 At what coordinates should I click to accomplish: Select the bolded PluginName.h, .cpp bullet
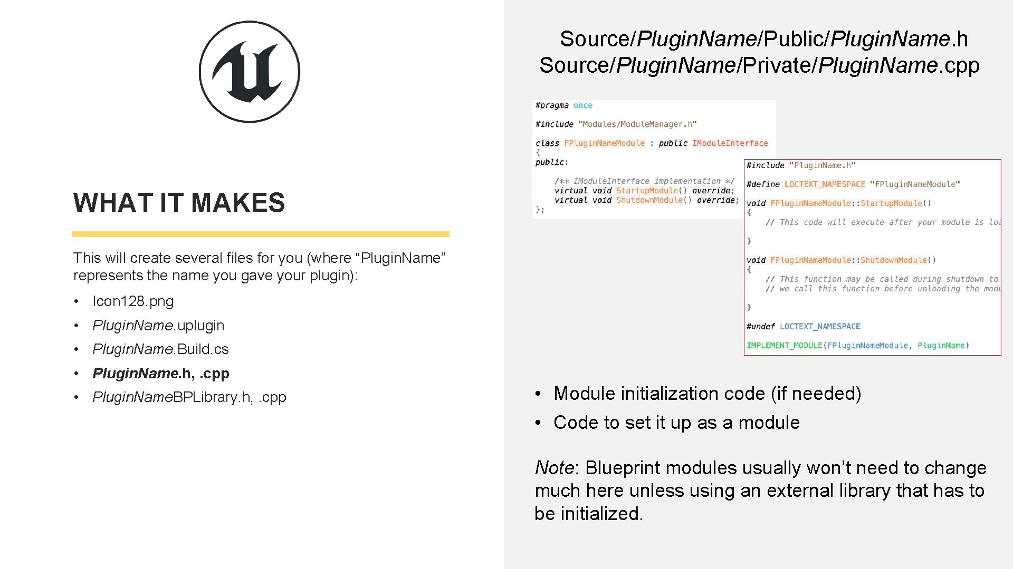(x=160, y=374)
